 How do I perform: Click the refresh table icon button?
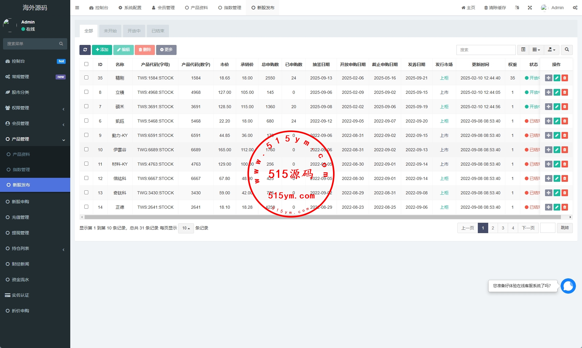click(x=85, y=50)
